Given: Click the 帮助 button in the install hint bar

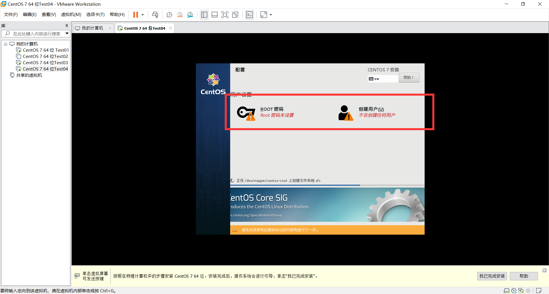Looking at the screenshot, I should point(524,276).
